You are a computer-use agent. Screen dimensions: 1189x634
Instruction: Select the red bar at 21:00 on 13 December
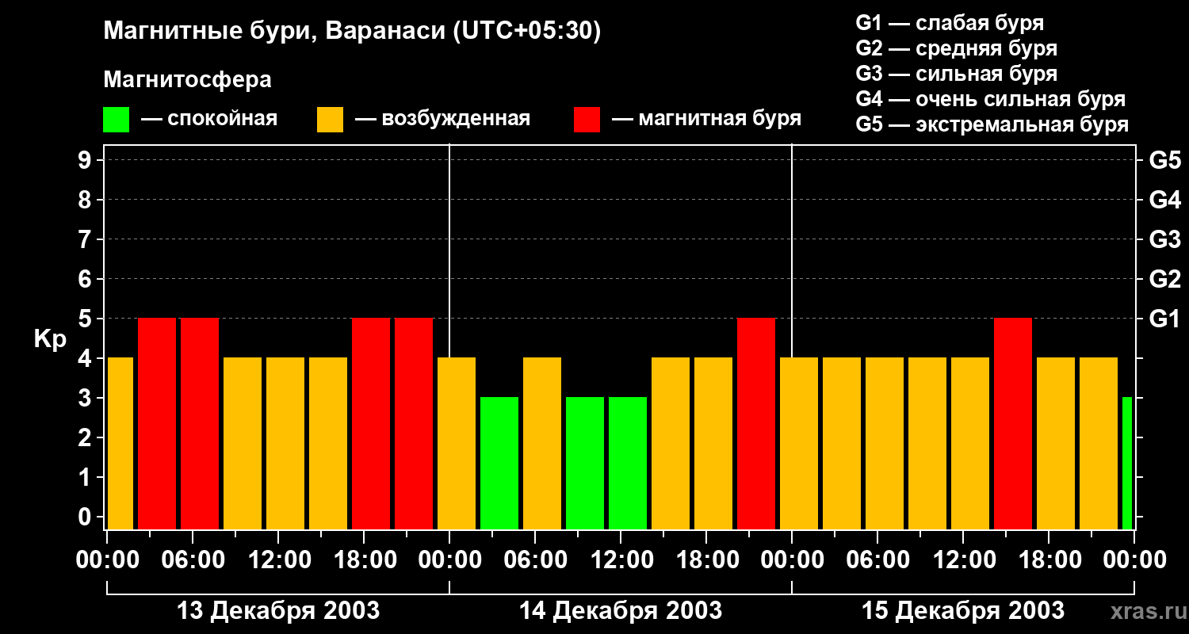(x=414, y=423)
